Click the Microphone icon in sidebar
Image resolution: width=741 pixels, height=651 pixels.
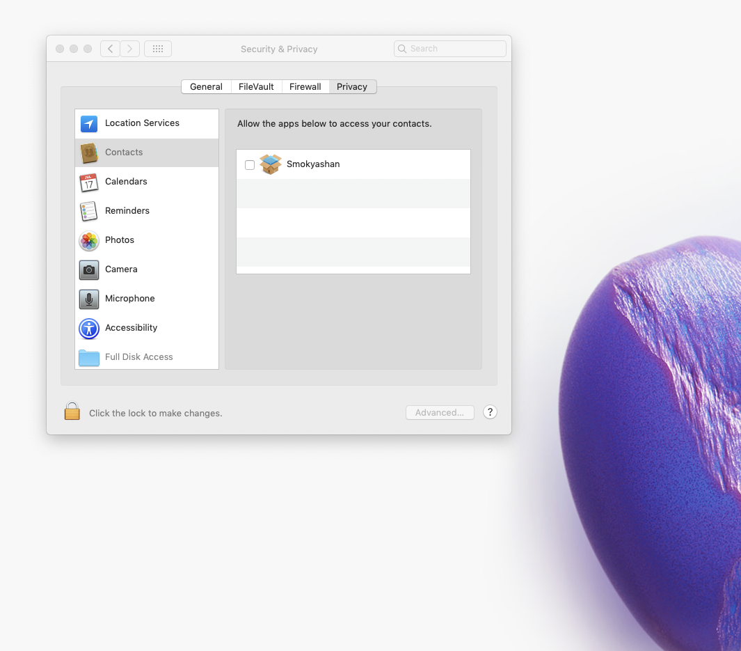[x=89, y=299]
